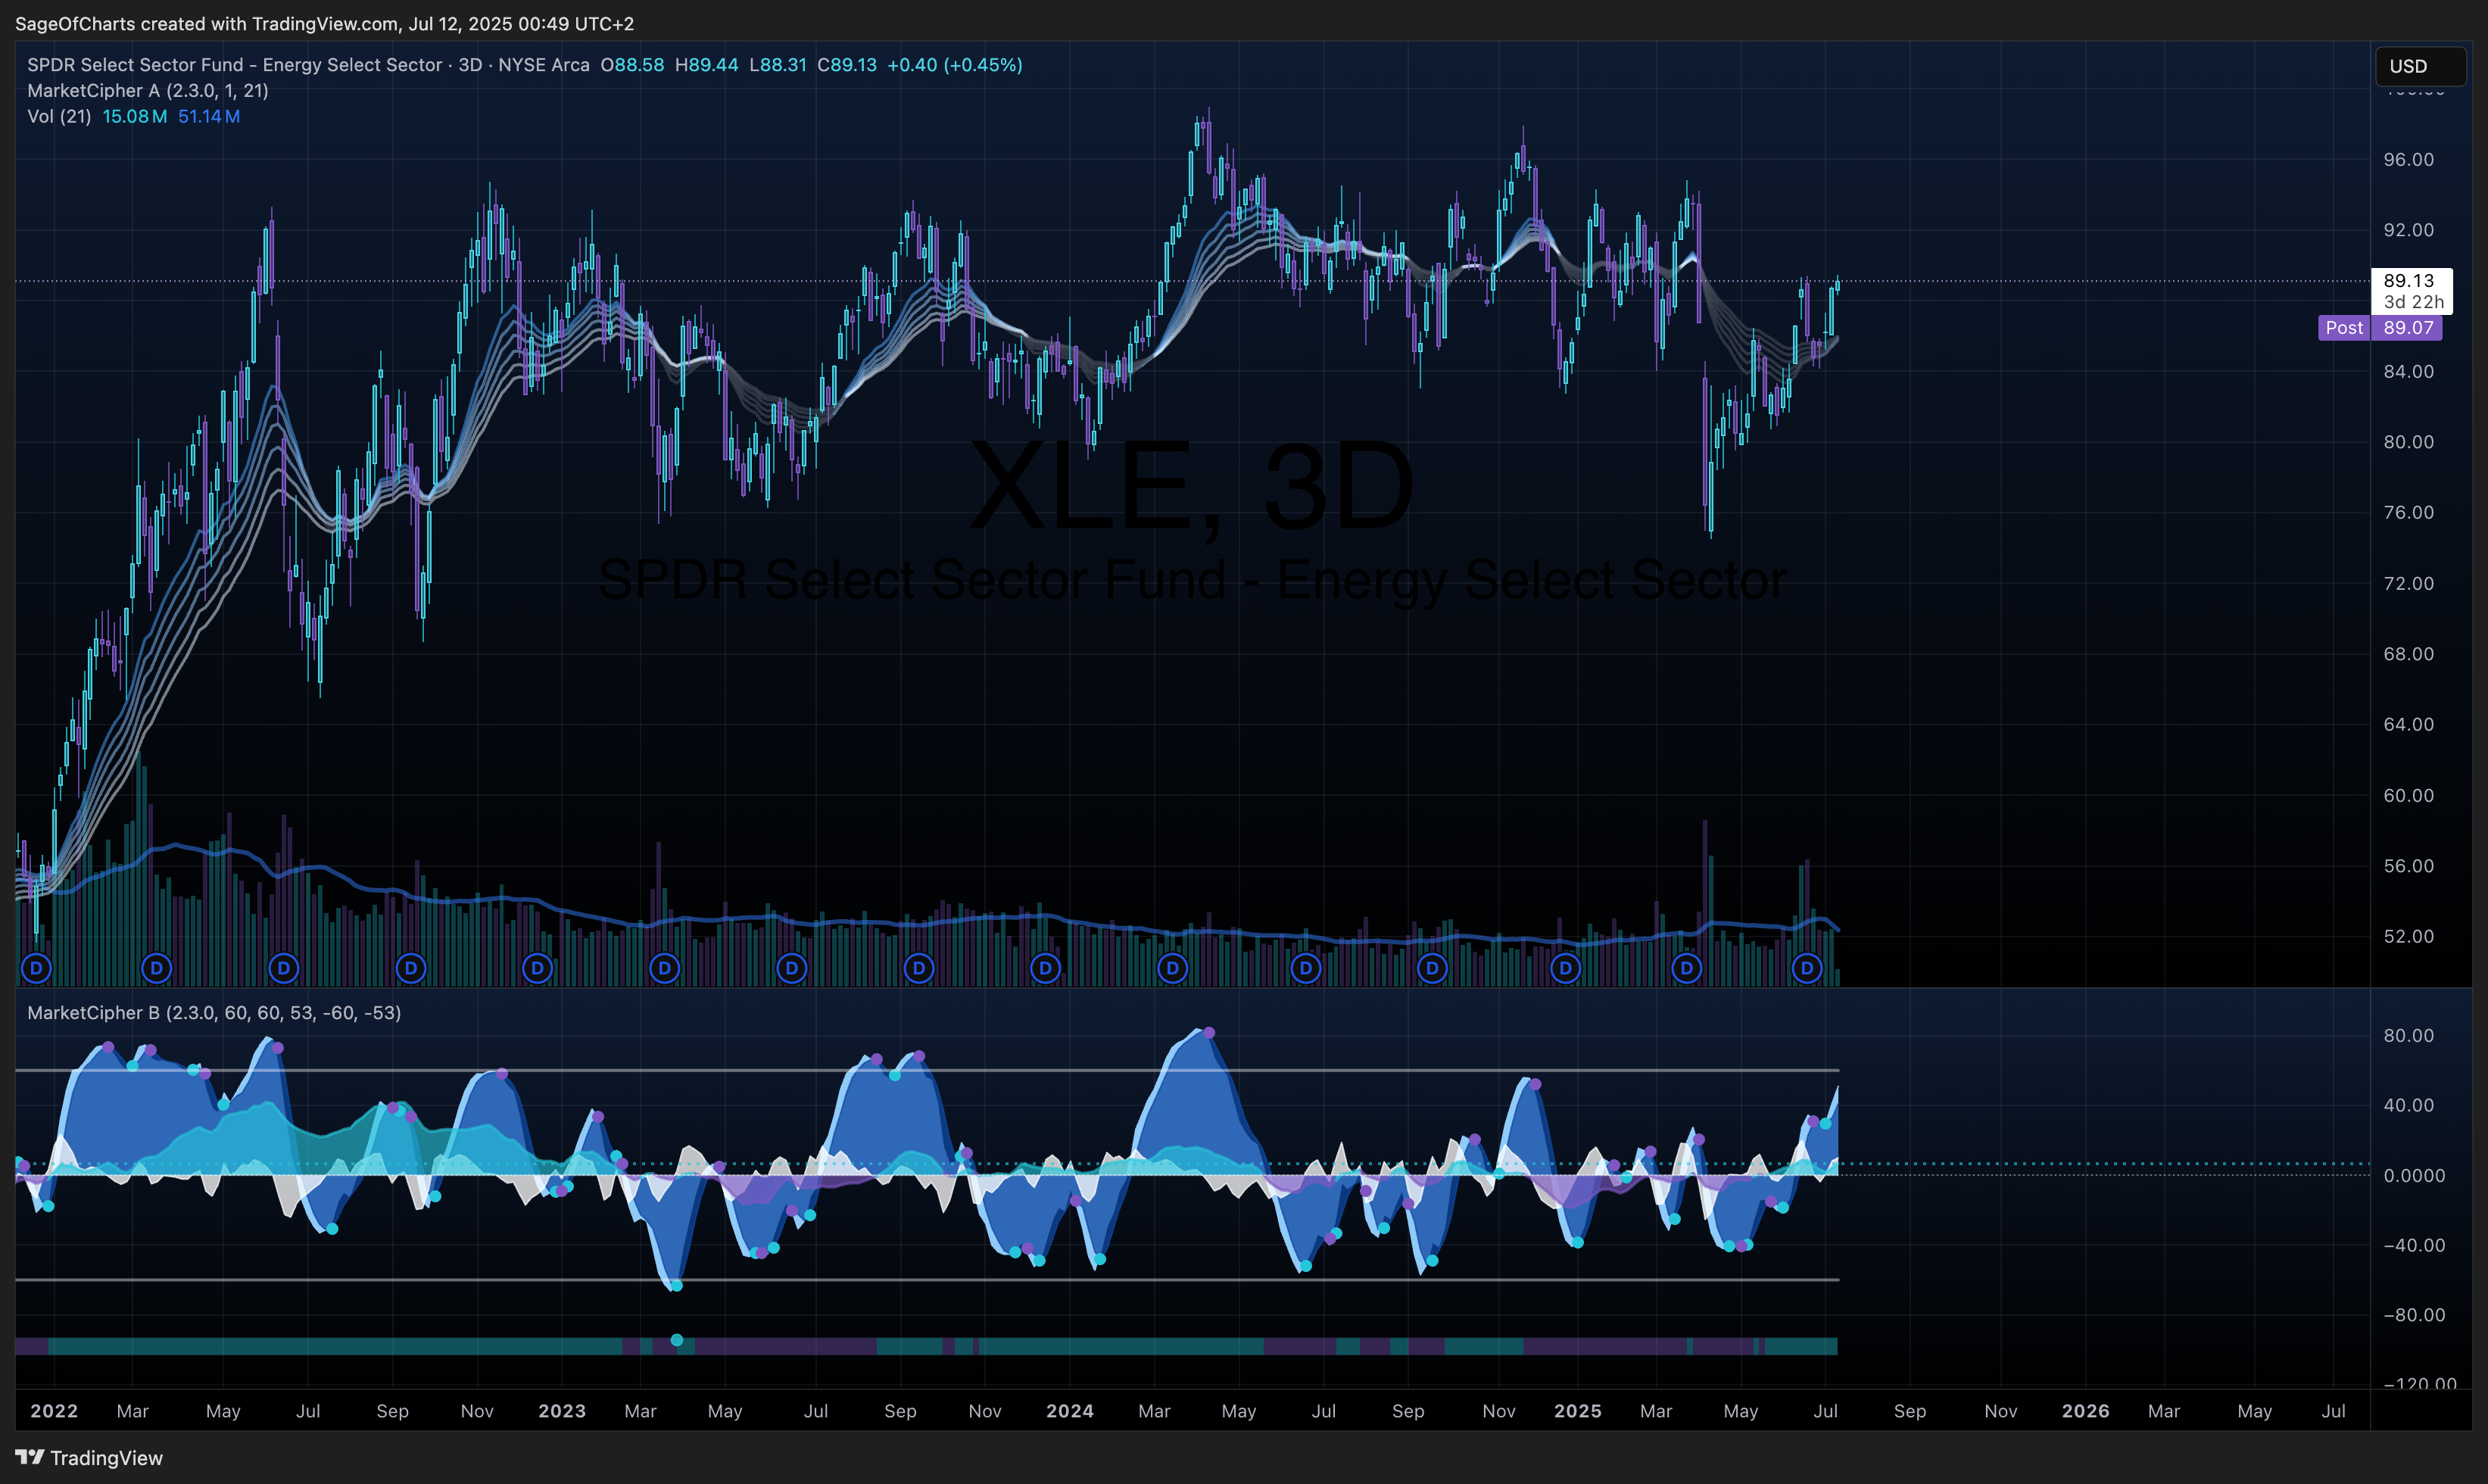Open the USD currency selector
The width and height of the screenshot is (2488, 1484).
2420,66
